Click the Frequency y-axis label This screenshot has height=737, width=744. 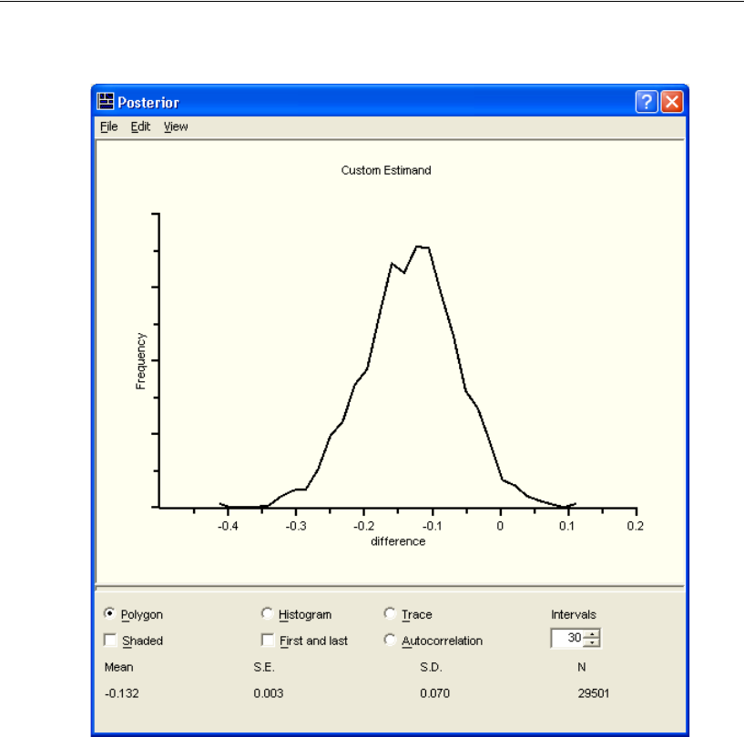(x=140, y=361)
